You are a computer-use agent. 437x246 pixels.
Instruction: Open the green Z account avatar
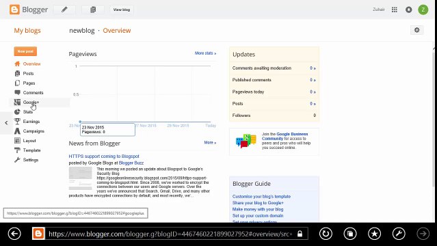click(x=423, y=10)
